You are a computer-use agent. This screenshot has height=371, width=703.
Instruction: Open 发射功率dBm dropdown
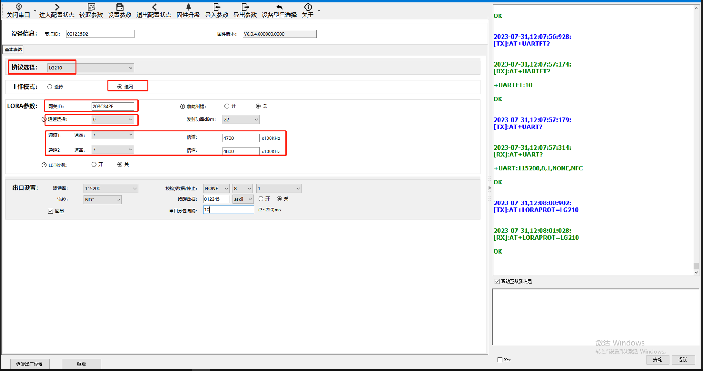pyautogui.click(x=241, y=120)
